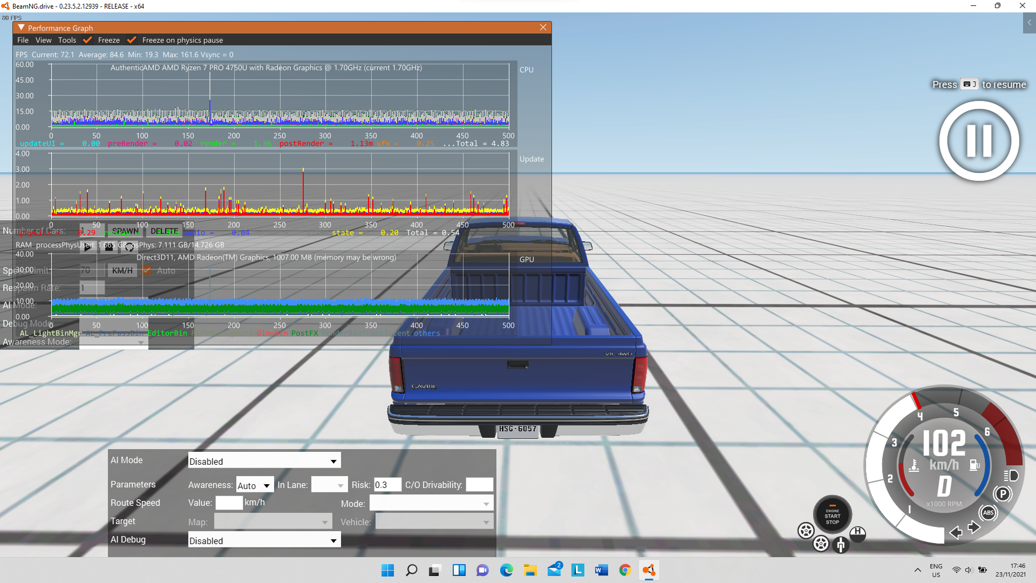Click the Risk value input field
1036x583 pixels.
pos(387,485)
